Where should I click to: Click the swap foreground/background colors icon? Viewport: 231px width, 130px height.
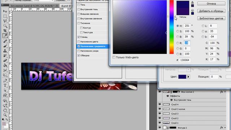[x=7, y=120]
